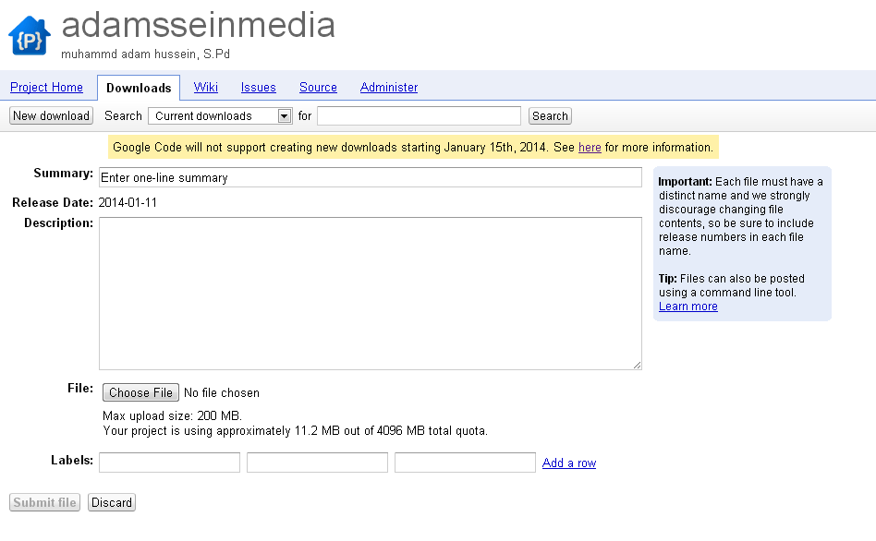
Task: Click the Discard button
Action: 112,502
